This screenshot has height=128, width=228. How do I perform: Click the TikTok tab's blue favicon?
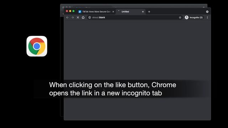coord(80,12)
